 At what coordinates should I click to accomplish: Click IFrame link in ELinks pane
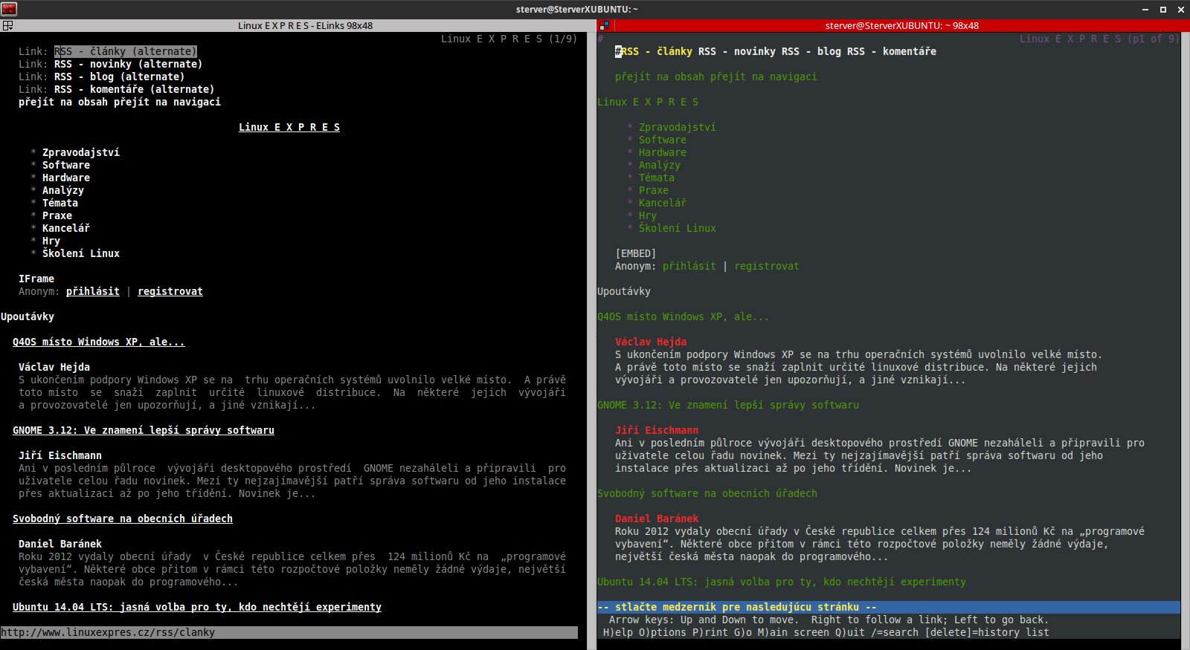point(36,279)
